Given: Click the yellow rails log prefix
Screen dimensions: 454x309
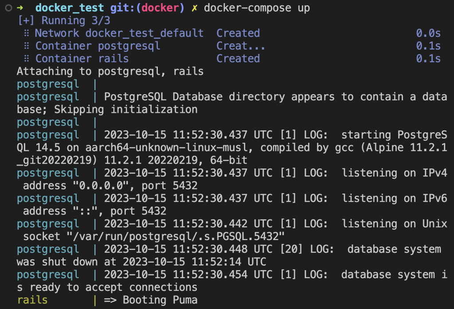Looking at the screenshot, I should (x=32, y=300).
